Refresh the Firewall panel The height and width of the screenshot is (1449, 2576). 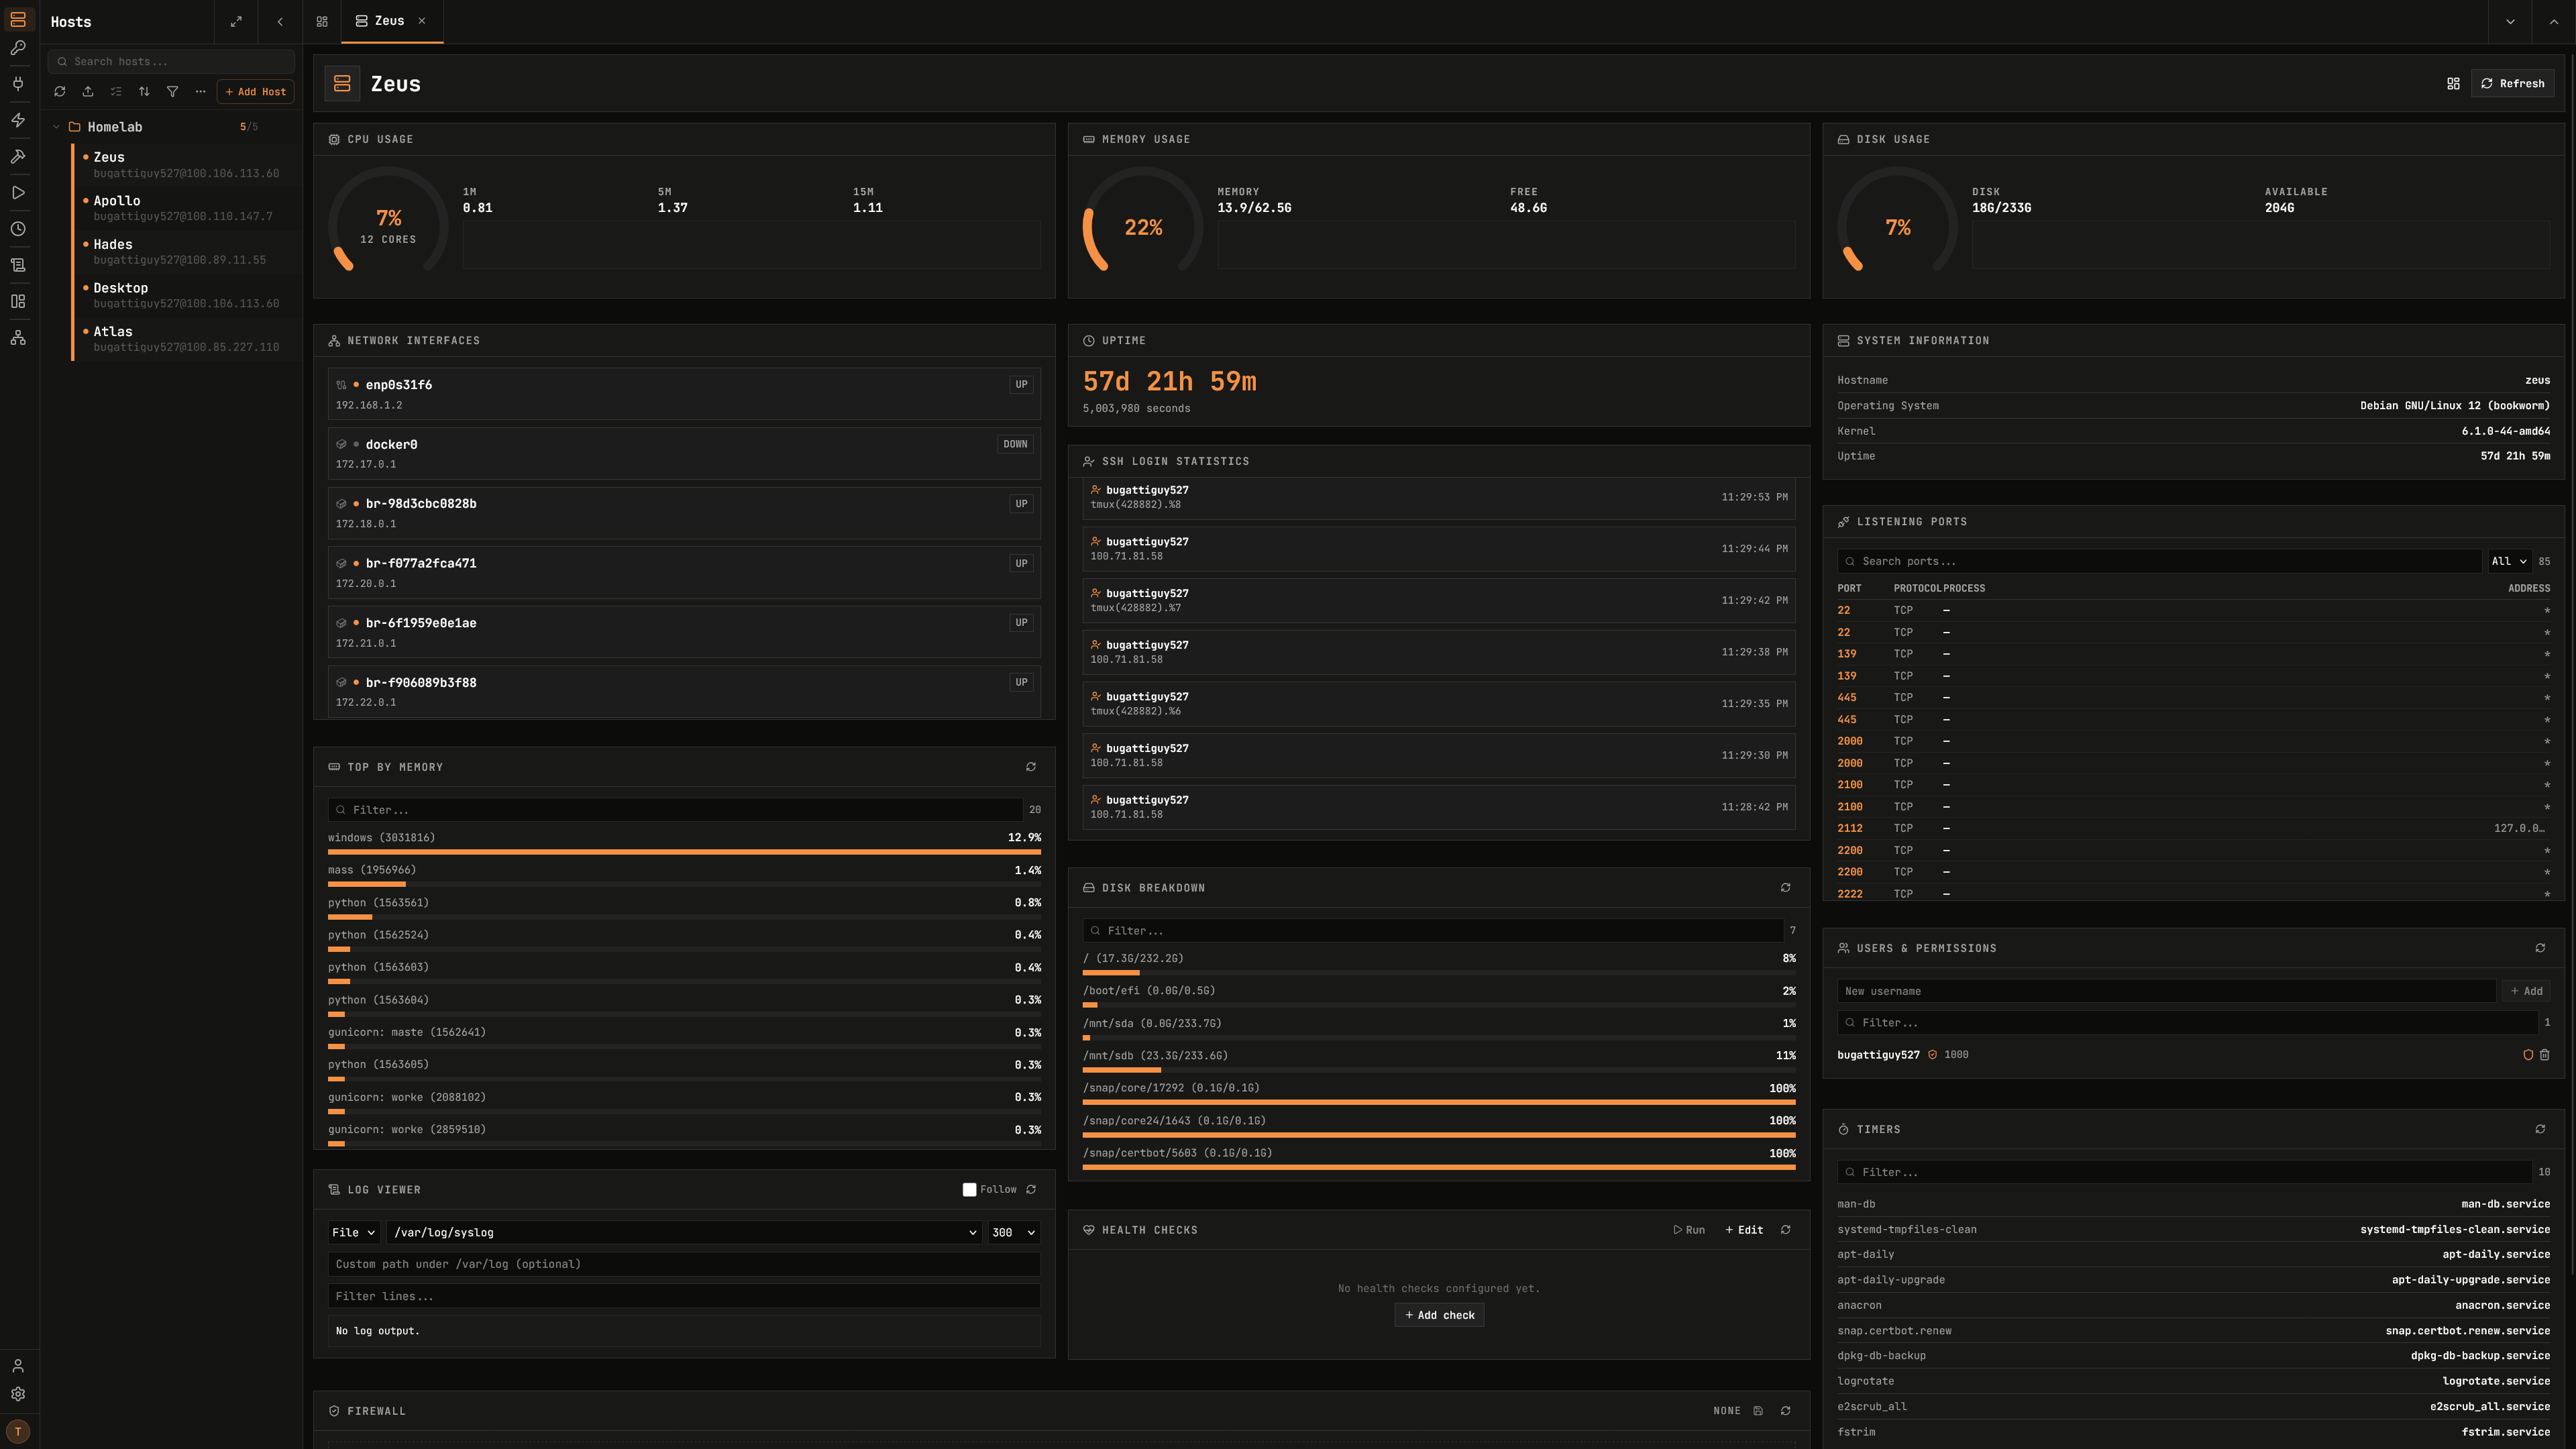click(1786, 1411)
